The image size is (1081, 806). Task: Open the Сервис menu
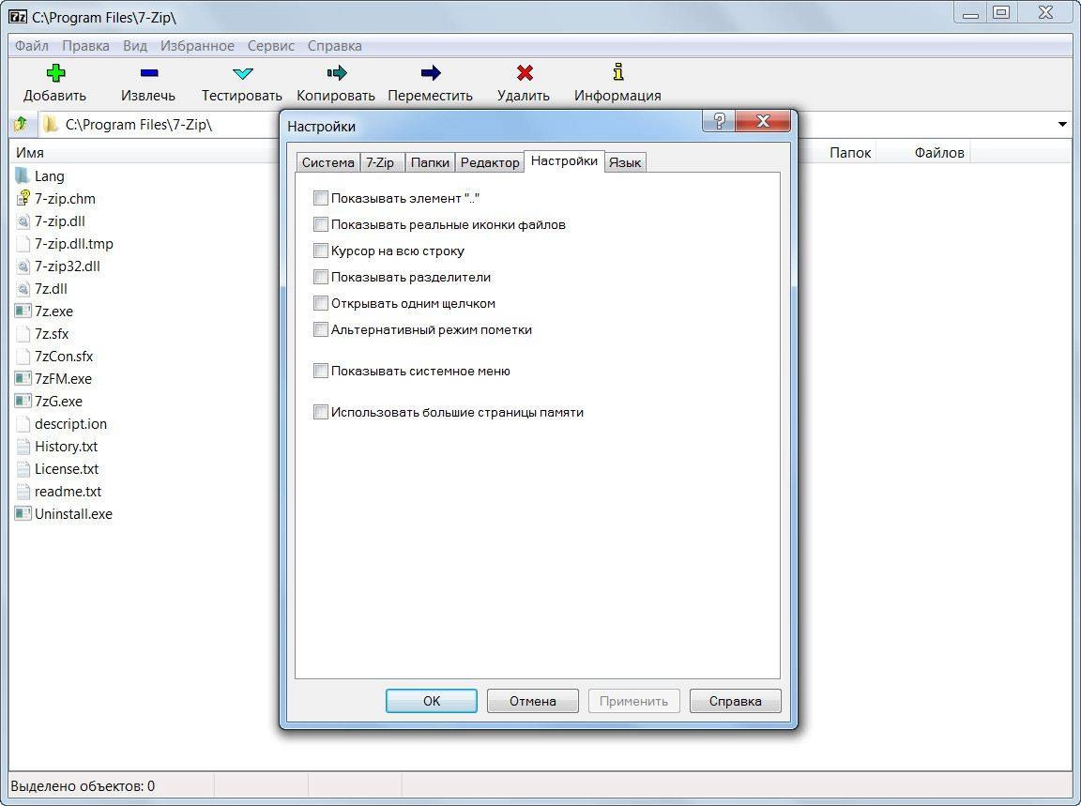[271, 45]
